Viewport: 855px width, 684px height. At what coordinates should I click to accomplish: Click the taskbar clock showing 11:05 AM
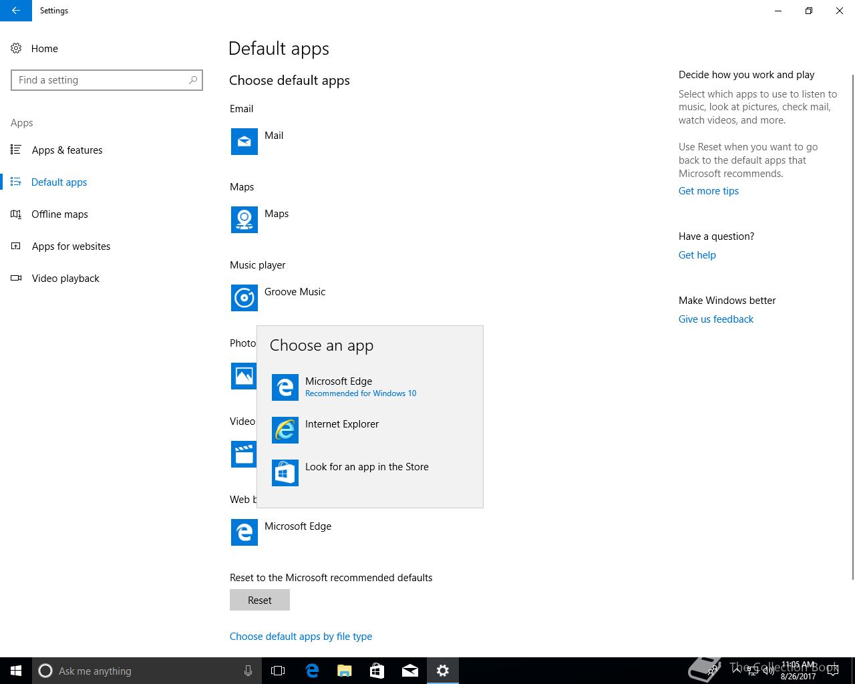(x=798, y=671)
